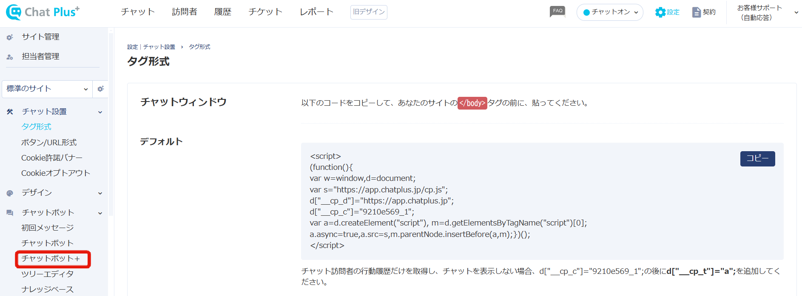Click the red </body> tag label
Viewport: 802px width, 296px height.
(x=472, y=103)
